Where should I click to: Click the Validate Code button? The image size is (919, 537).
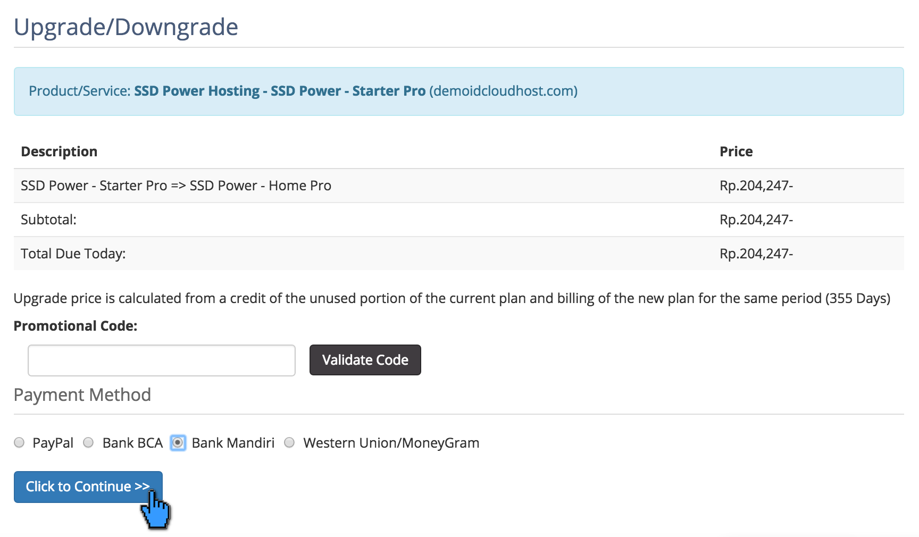[x=365, y=360]
